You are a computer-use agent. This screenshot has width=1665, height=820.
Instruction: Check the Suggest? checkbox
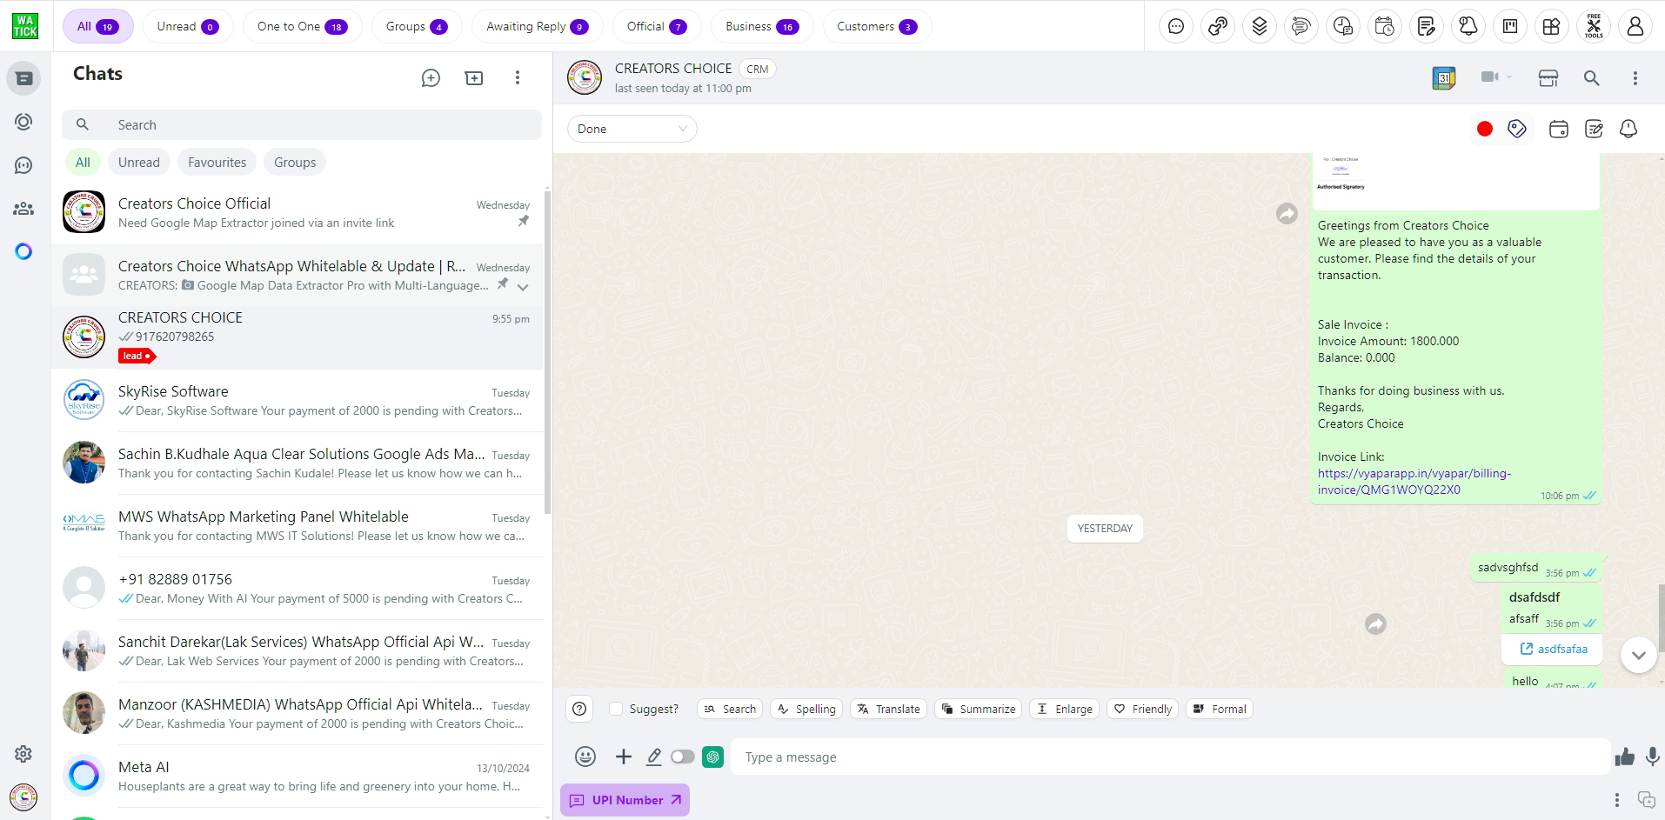(x=616, y=709)
